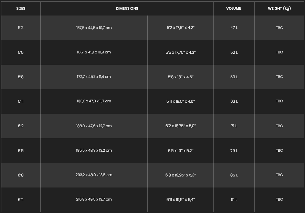The width and height of the screenshot is (305, 213).
Task: Click the VOLUME column header
Action: (234, 8)
